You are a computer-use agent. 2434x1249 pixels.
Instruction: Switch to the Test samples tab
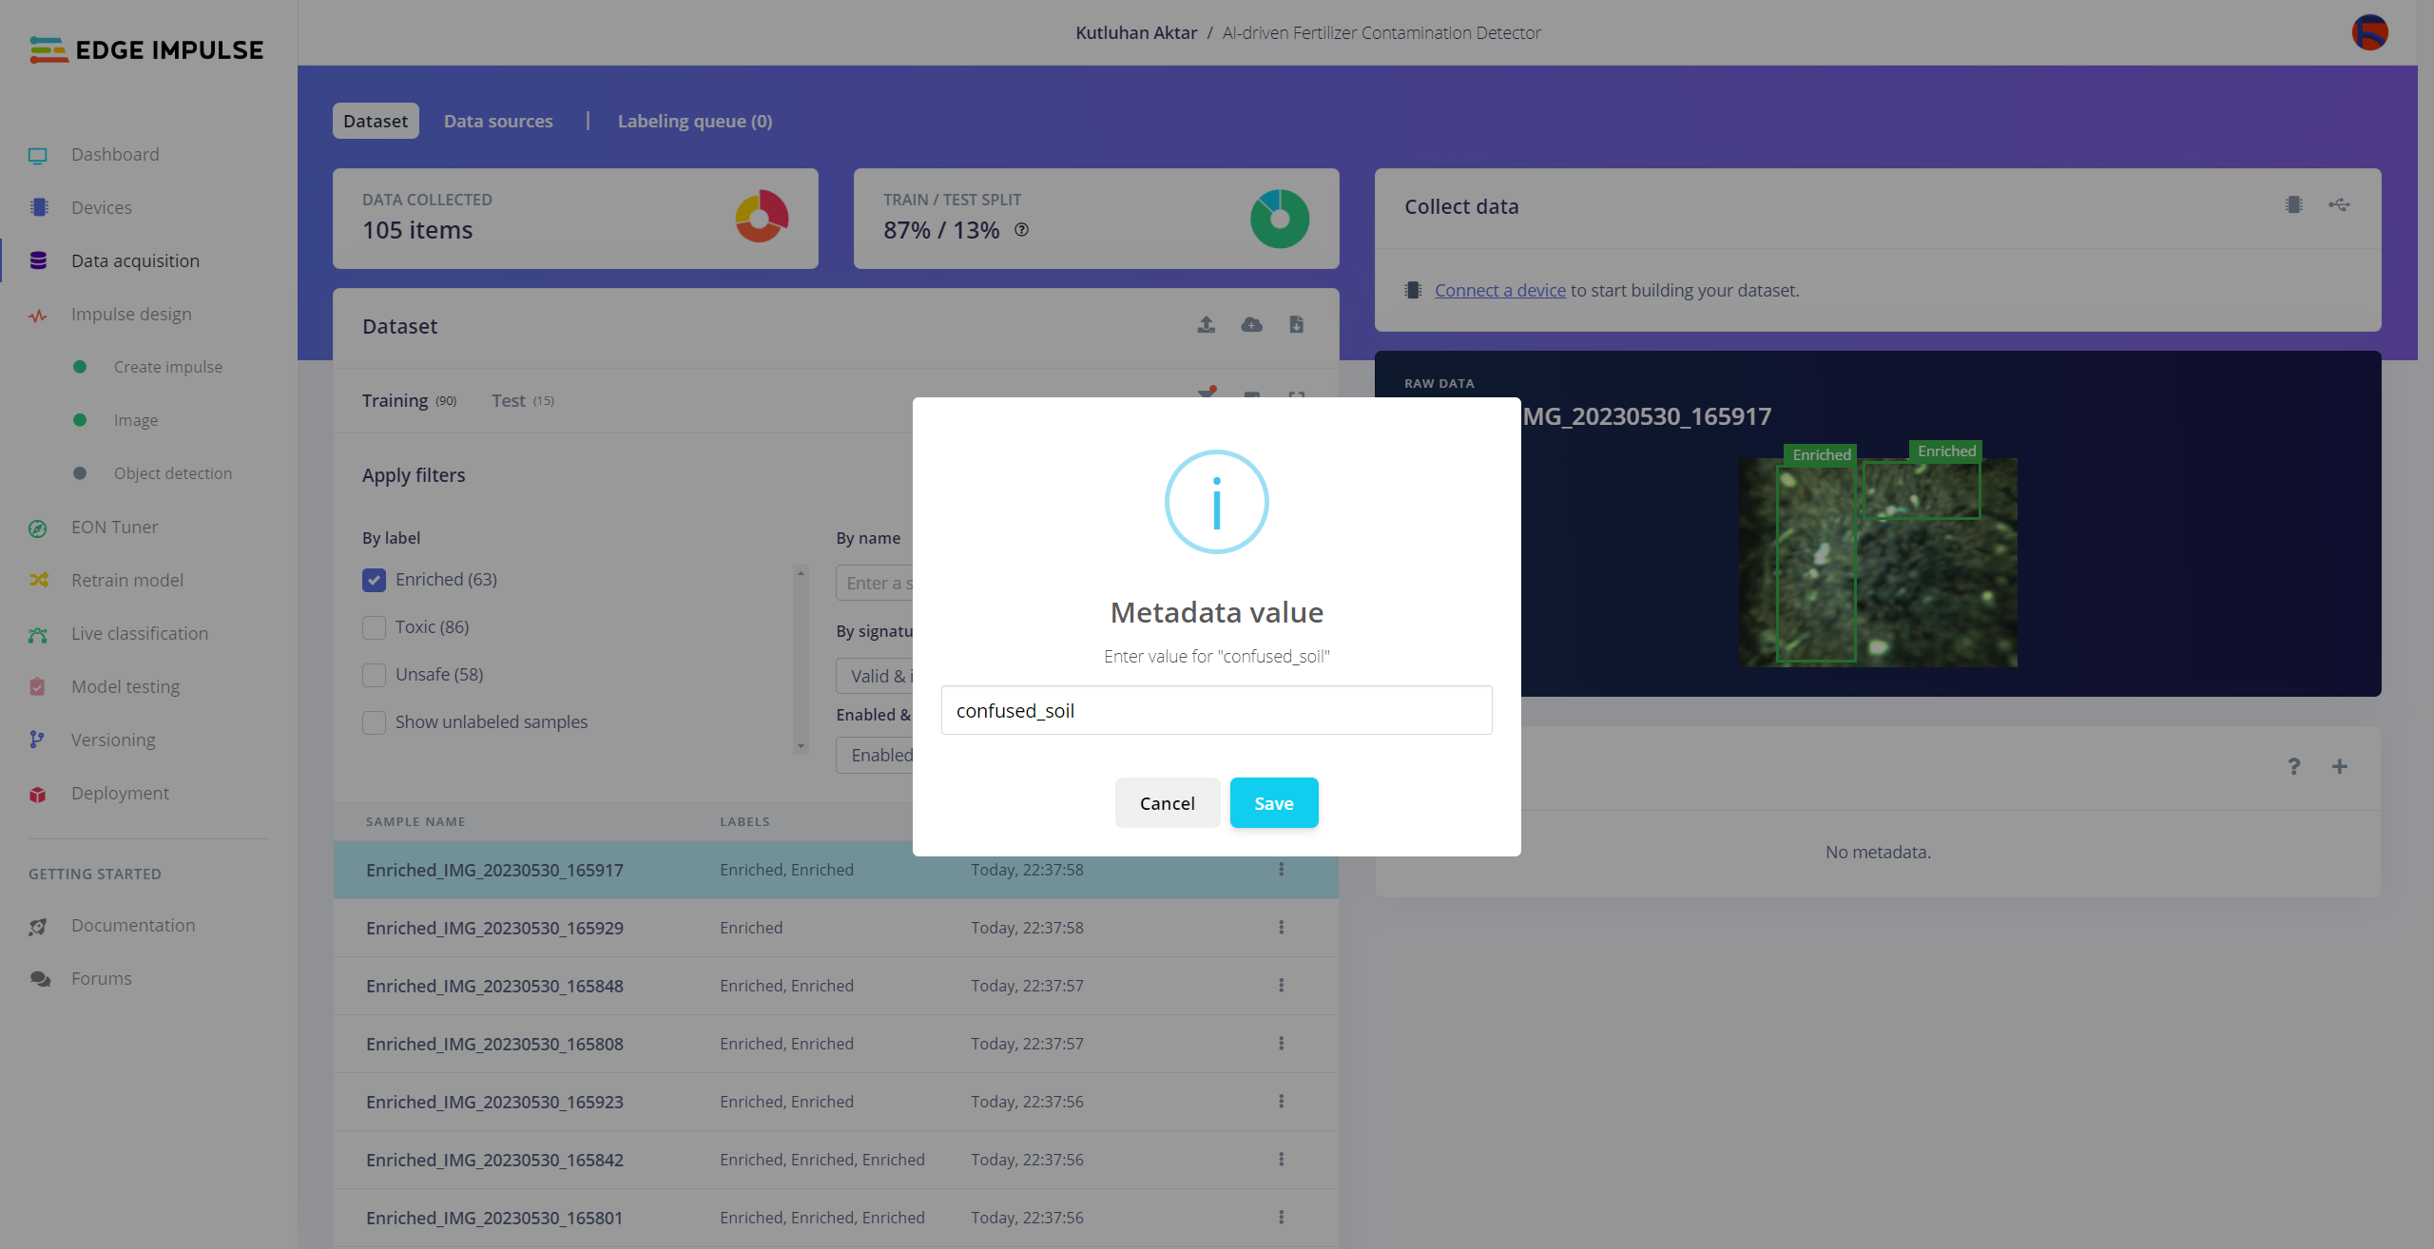pyautogui.click(x=521, y=401)
